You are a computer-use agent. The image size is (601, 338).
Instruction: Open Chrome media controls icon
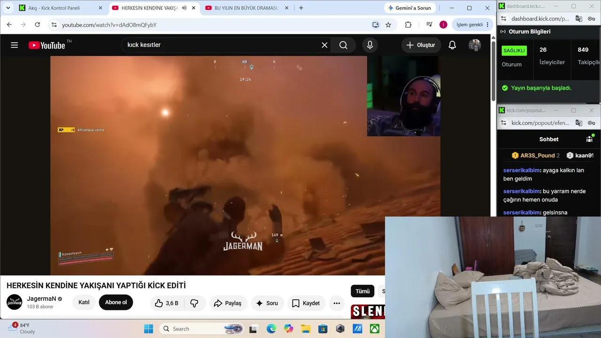point(429,25)
